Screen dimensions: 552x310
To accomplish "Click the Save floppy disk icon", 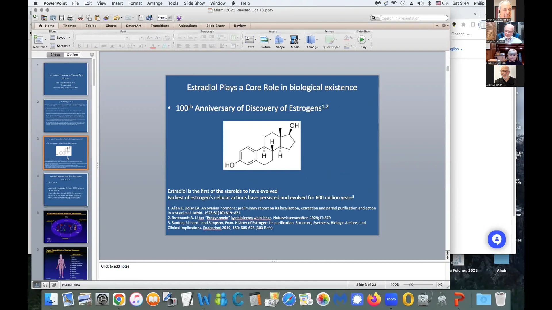I will coord(62,18).
